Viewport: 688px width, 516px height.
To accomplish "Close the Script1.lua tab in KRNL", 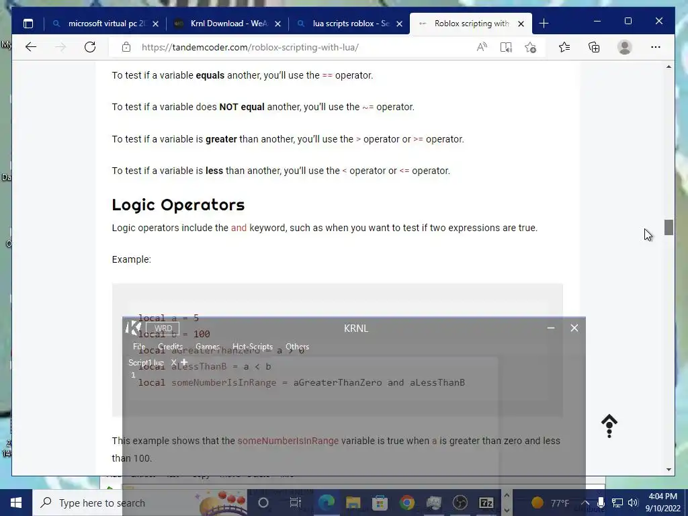I will pos(174,362).
